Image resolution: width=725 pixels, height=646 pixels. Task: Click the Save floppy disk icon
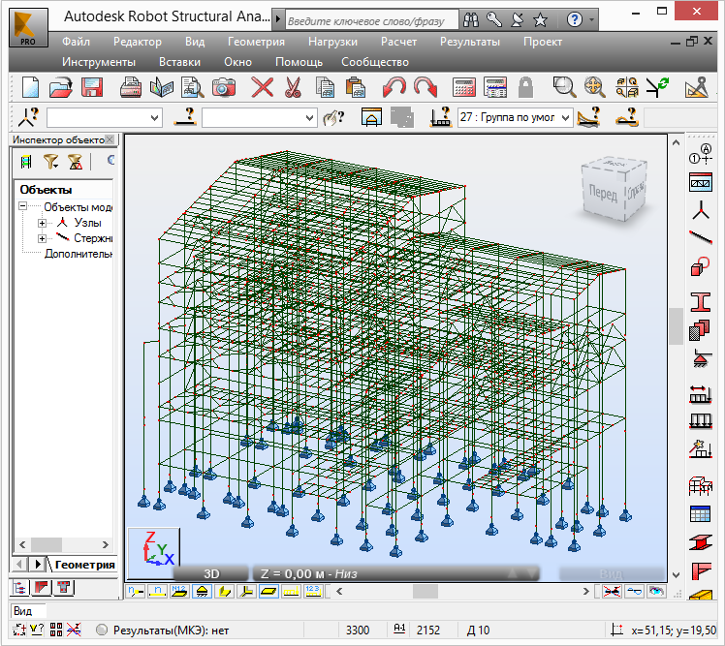[x=92, y=87]
